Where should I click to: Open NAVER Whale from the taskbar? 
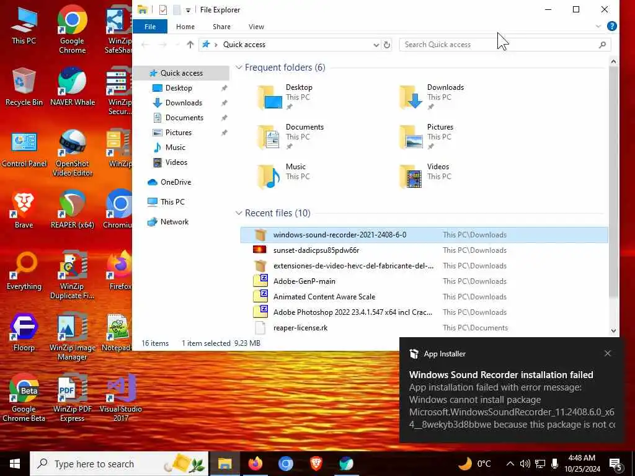tap(346, 464)
